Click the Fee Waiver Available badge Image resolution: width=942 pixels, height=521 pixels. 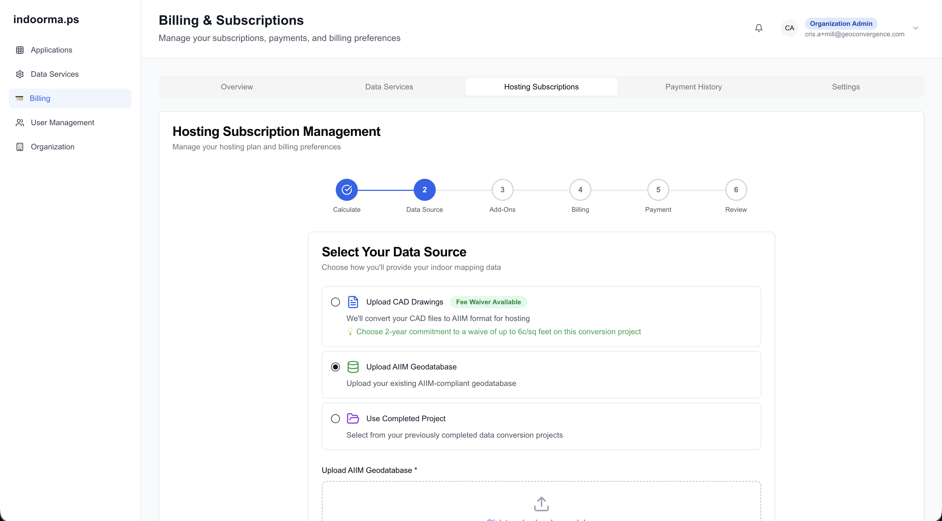[x=488, y=302]
